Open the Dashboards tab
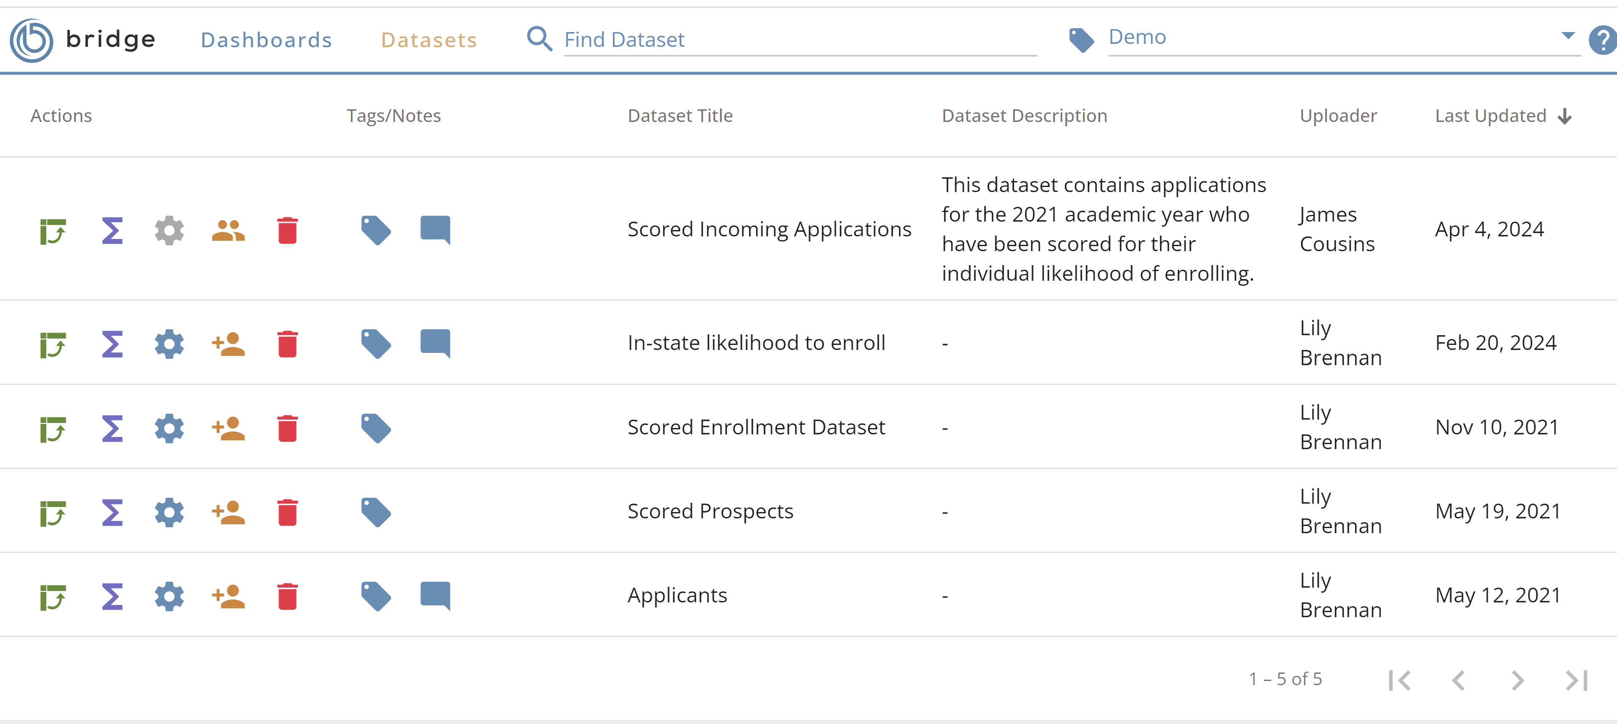 (x=266, y=40)
